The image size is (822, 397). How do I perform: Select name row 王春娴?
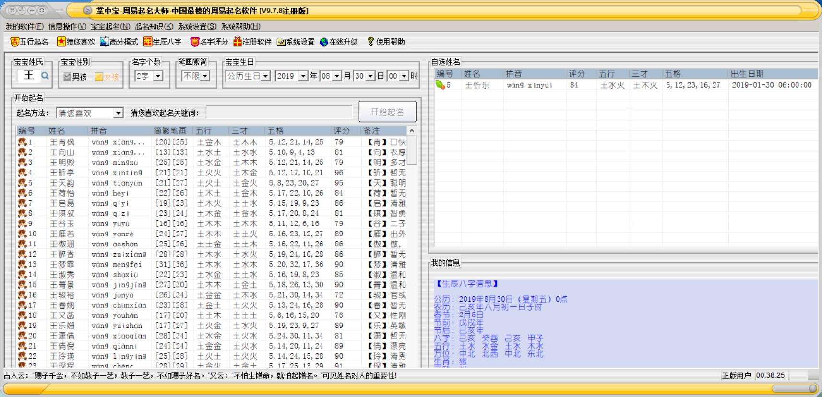(212, 305)
